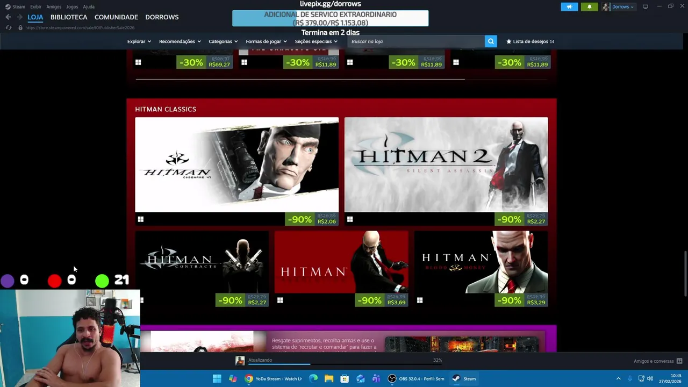Click the store URL address text
The width and height of the screenshot is (688, 387).
point(80,27)
